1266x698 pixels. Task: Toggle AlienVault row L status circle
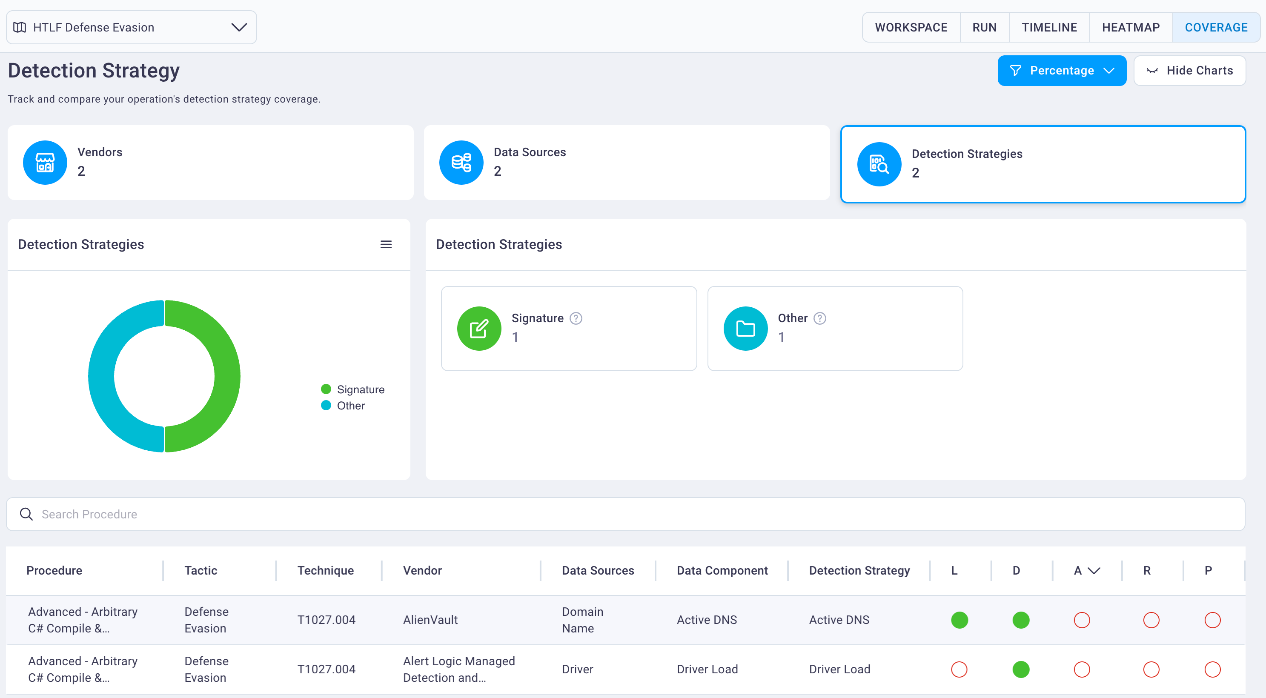959,620
